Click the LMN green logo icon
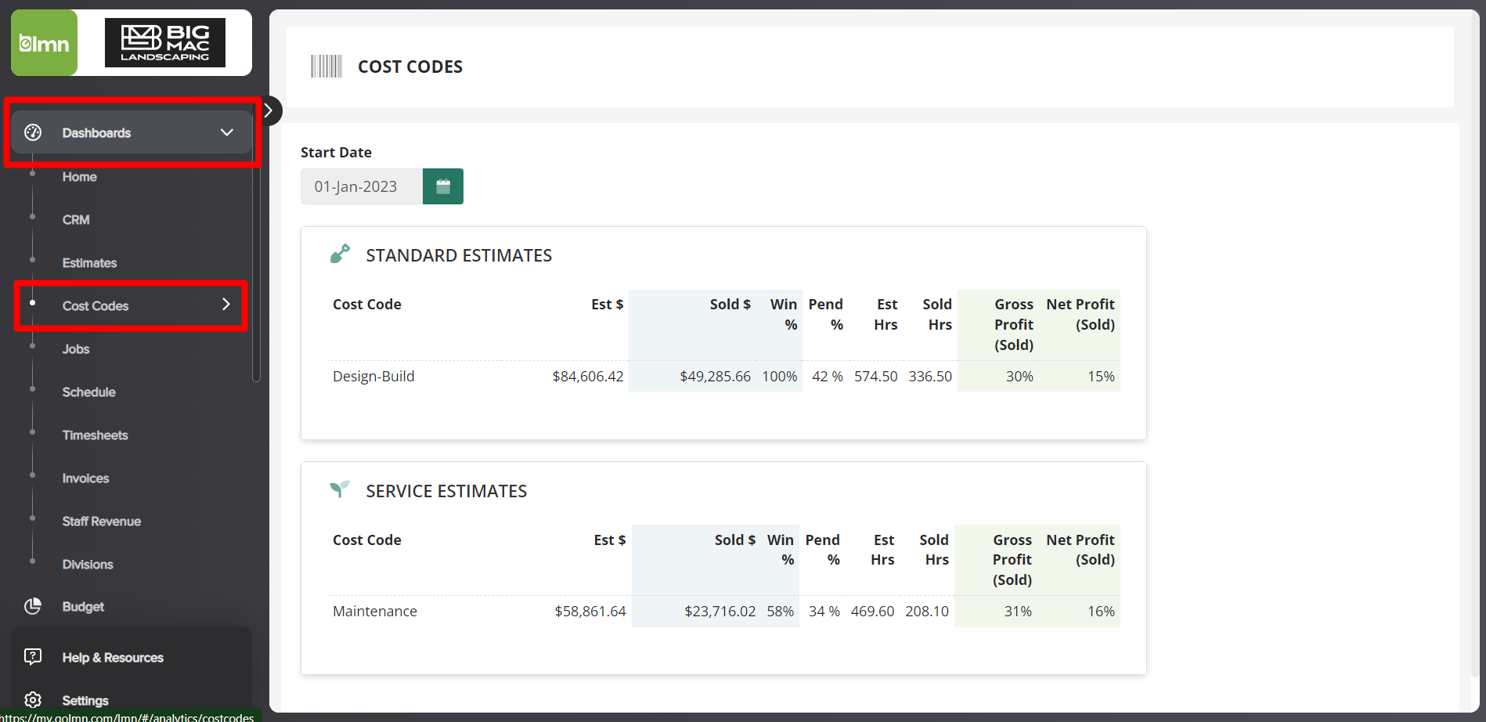The width and height of the screenshot is (1486, 722). [x=44, y=43]
